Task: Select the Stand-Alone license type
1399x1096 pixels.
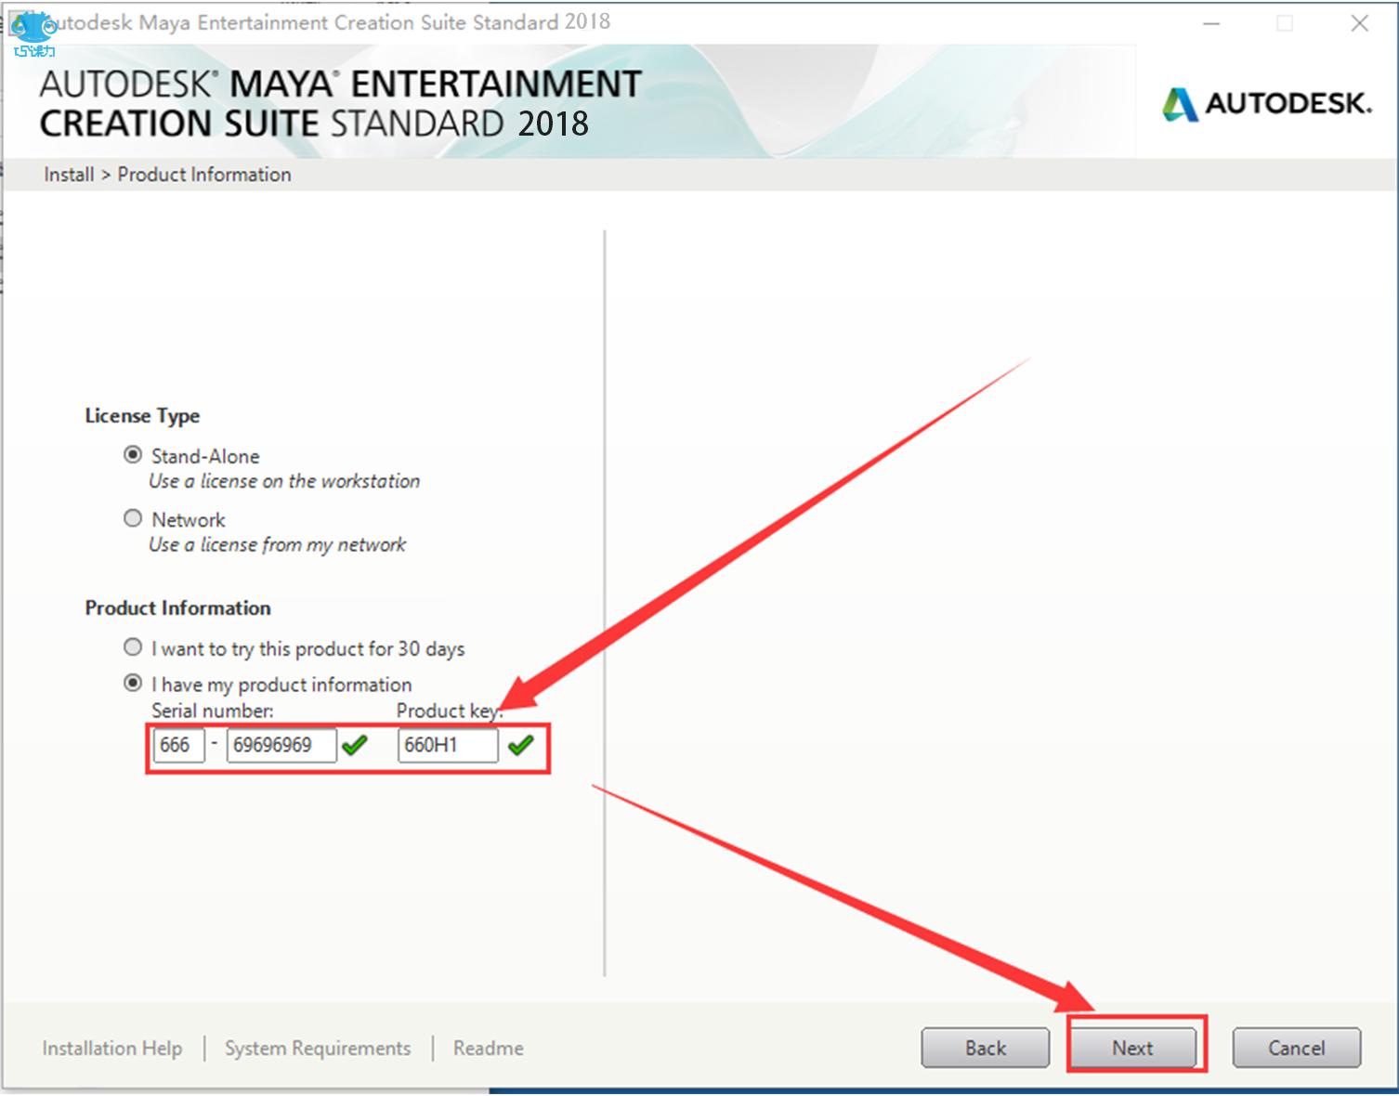Action: coord(133,455)
